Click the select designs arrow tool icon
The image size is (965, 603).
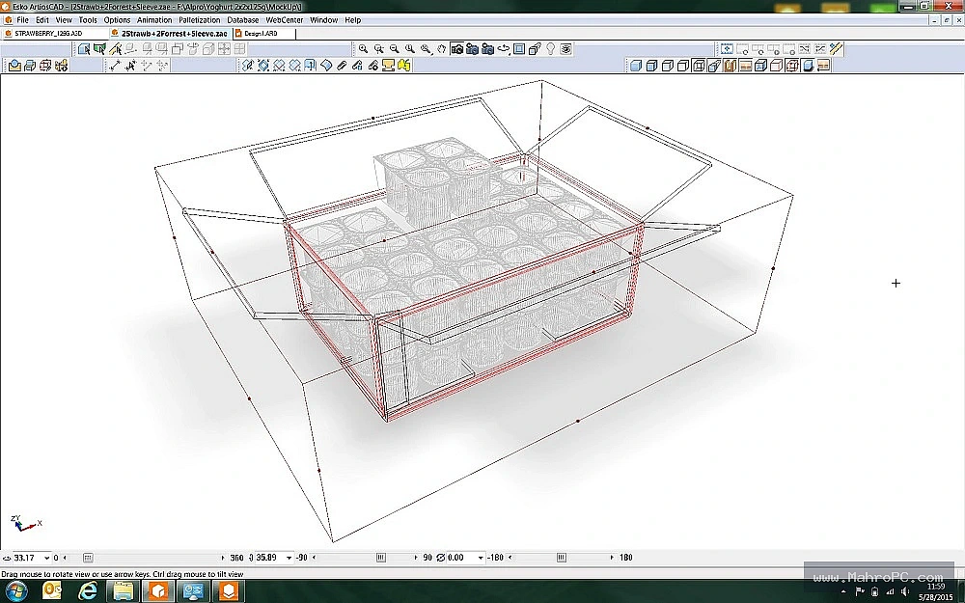point(84,48)
